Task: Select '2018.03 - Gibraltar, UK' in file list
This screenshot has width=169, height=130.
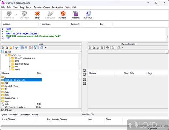Action: (21, 80)
